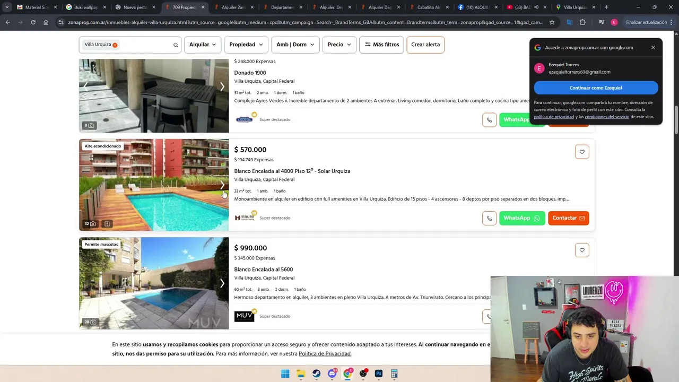This screenshot has height=382, width=679.
Task: Open condiciones del servicio link
Action: 607,117
